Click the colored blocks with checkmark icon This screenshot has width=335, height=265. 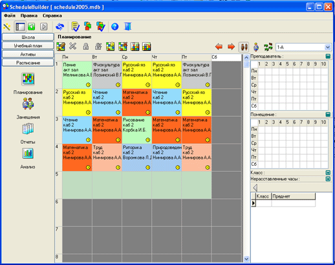(101, 27)
